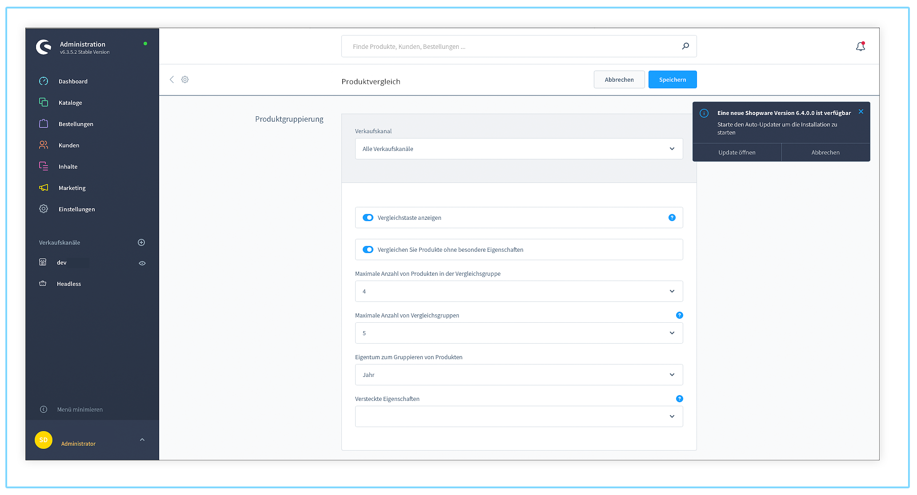
Task: Toggle Vergleichstaste anzeigen switch off
Action: (x=368, y=218)
